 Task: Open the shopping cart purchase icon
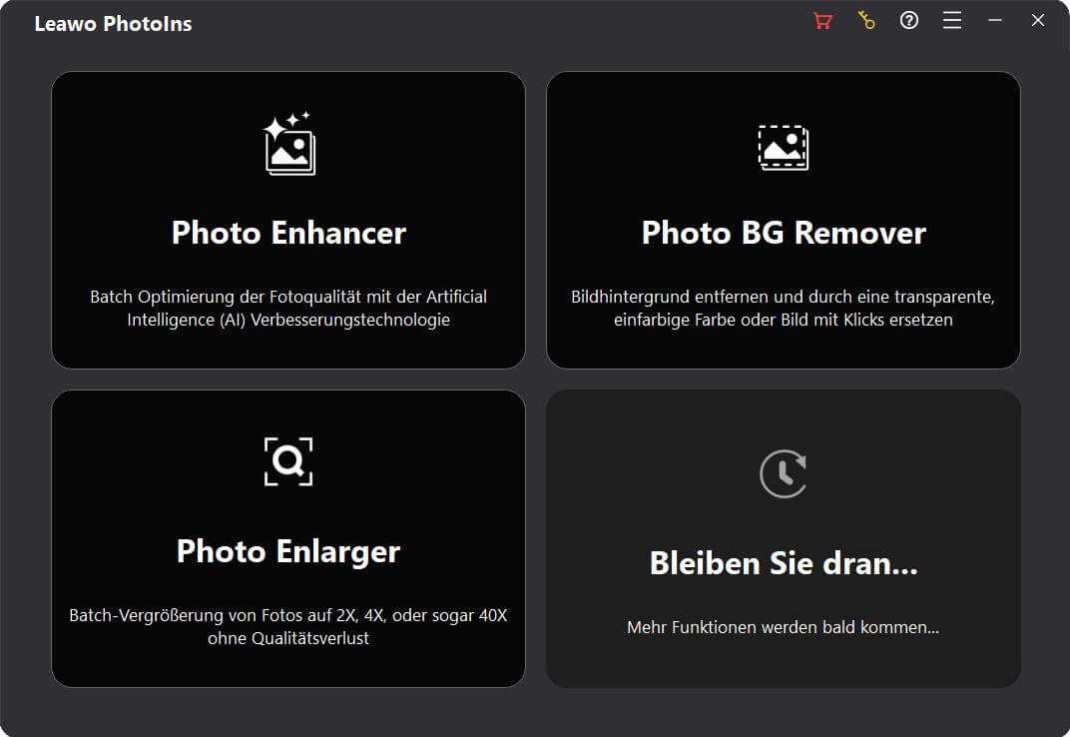point(823,21)
